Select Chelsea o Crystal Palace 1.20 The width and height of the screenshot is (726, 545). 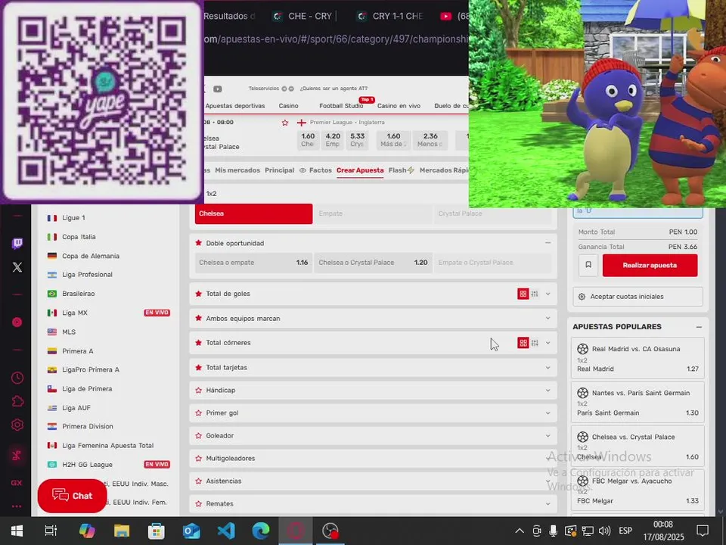pyautogui.click(x=373, y=263)
